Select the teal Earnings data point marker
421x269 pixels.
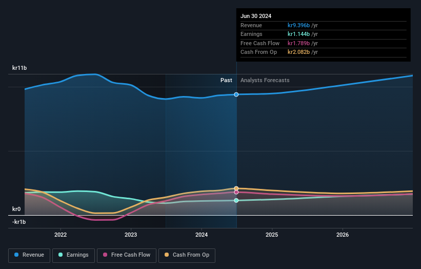point(236,201)
